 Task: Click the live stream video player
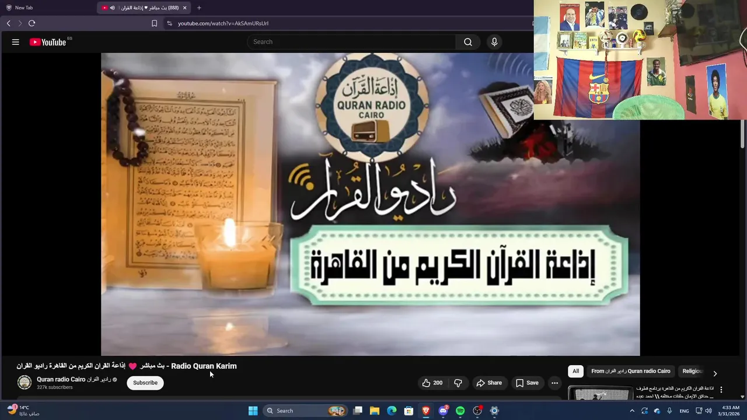[x=371, y=204]
